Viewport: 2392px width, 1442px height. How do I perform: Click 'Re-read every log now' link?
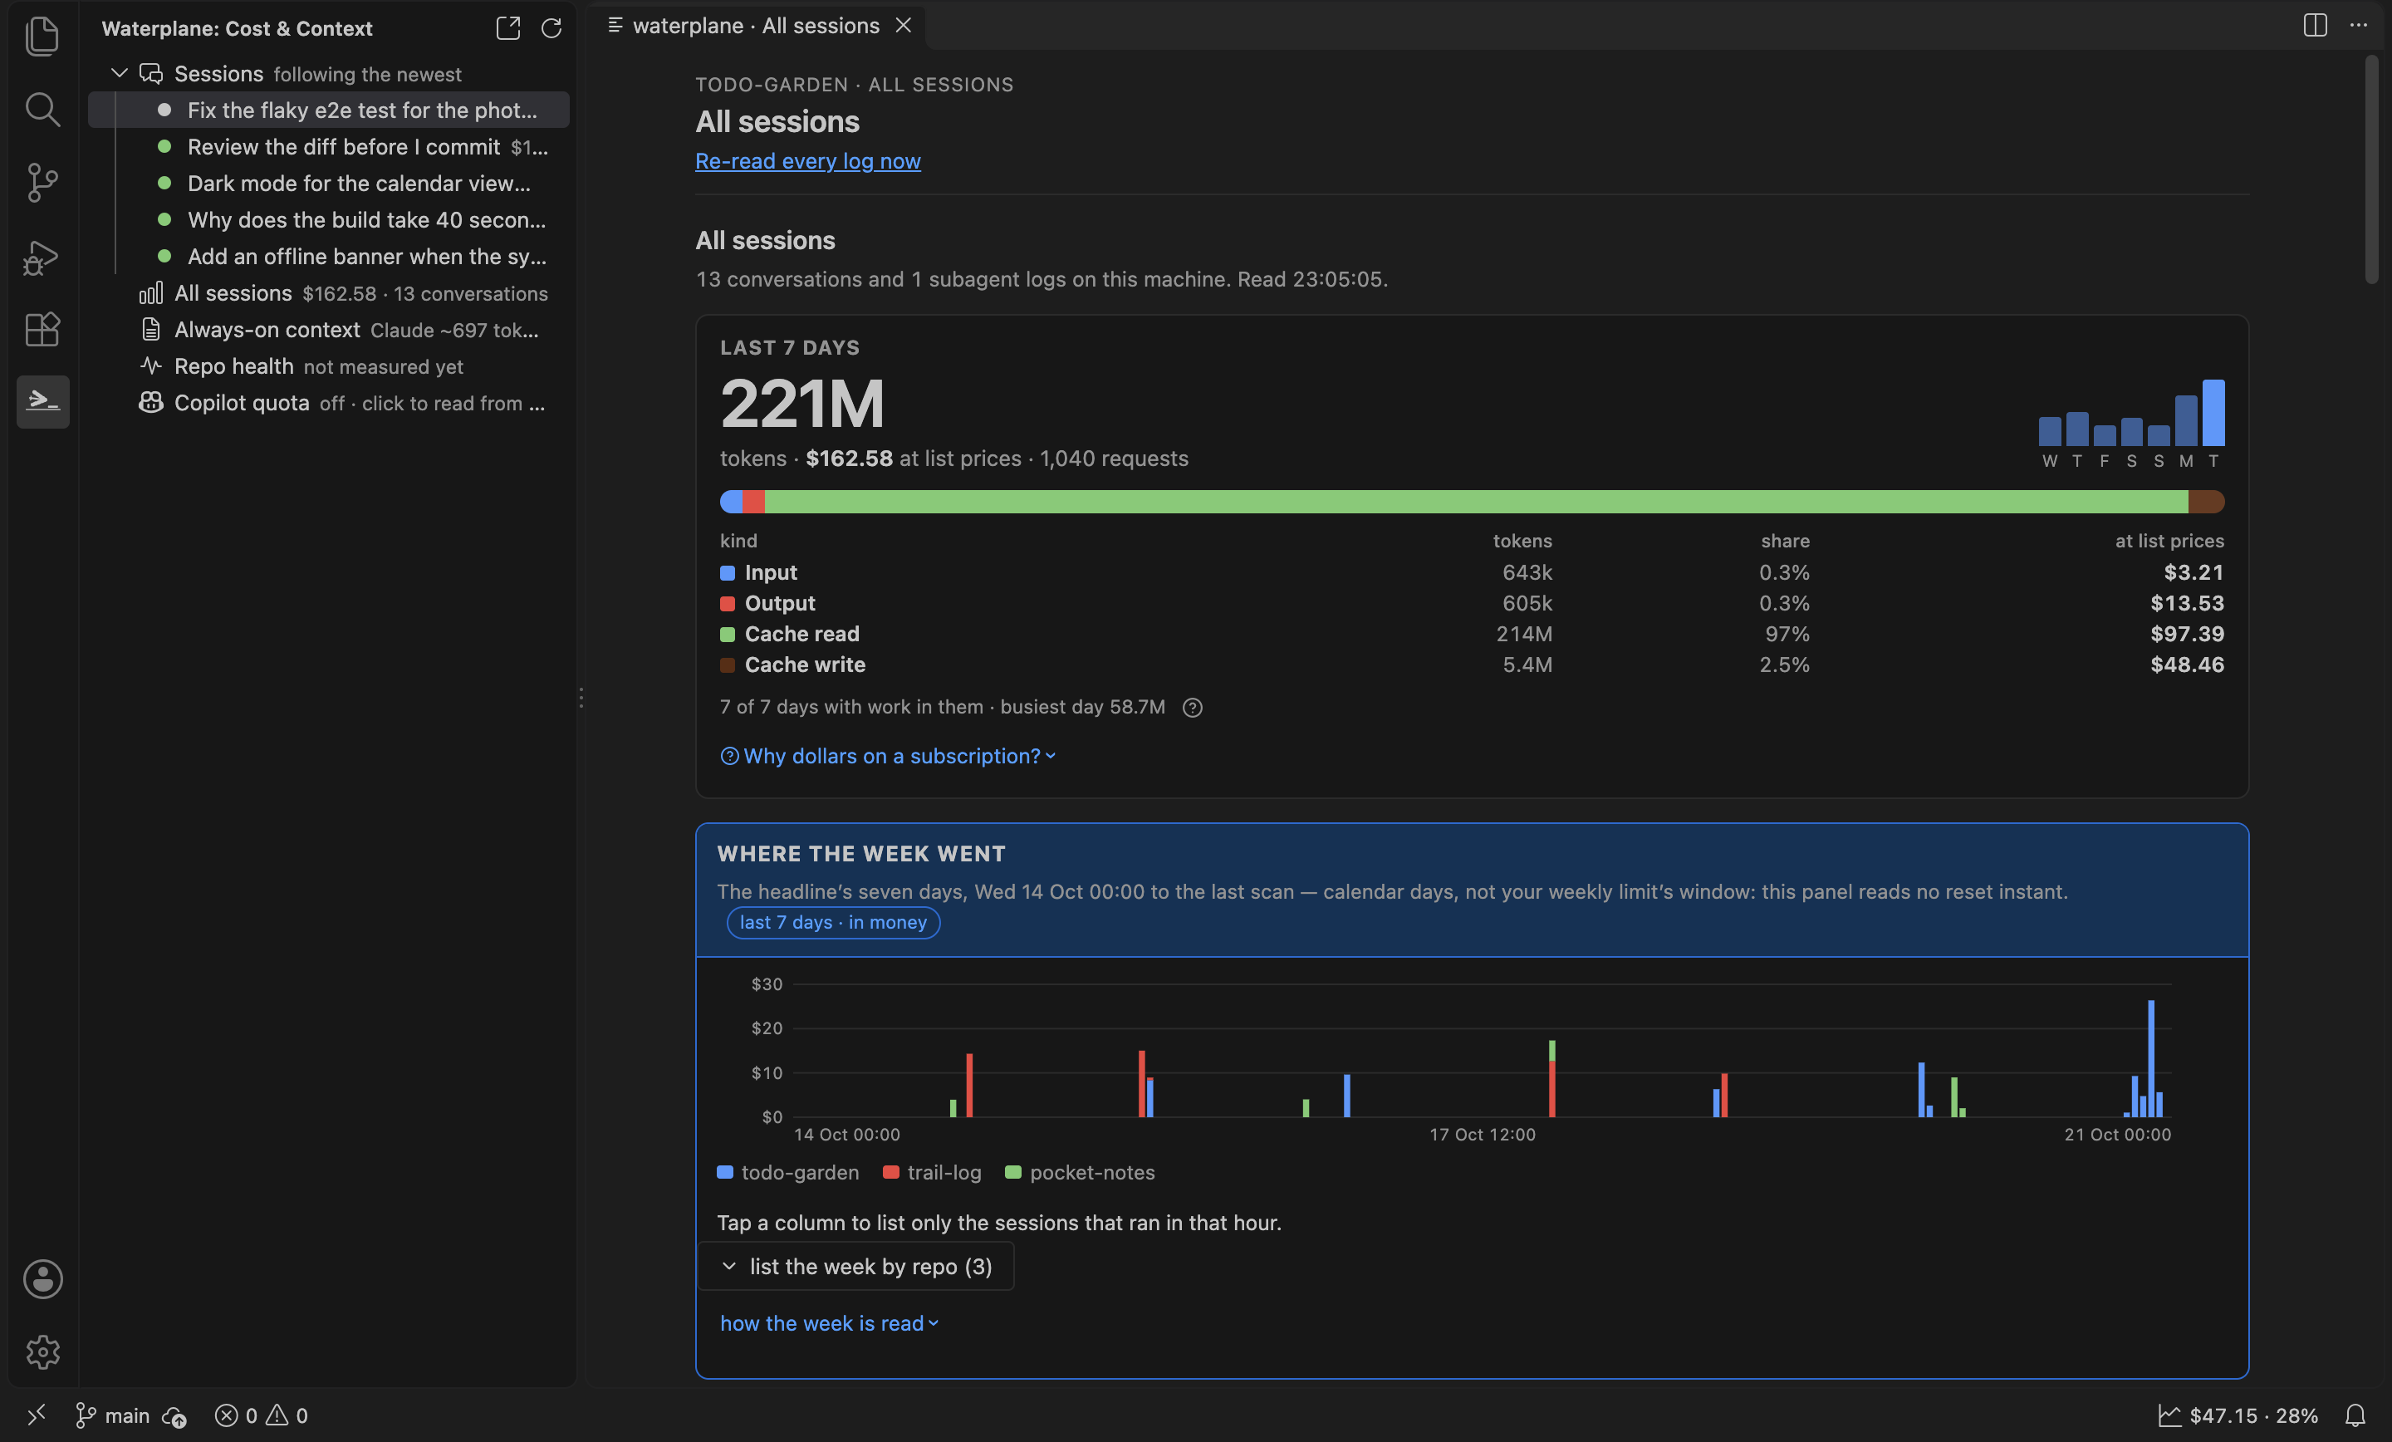tap(807, 161)
